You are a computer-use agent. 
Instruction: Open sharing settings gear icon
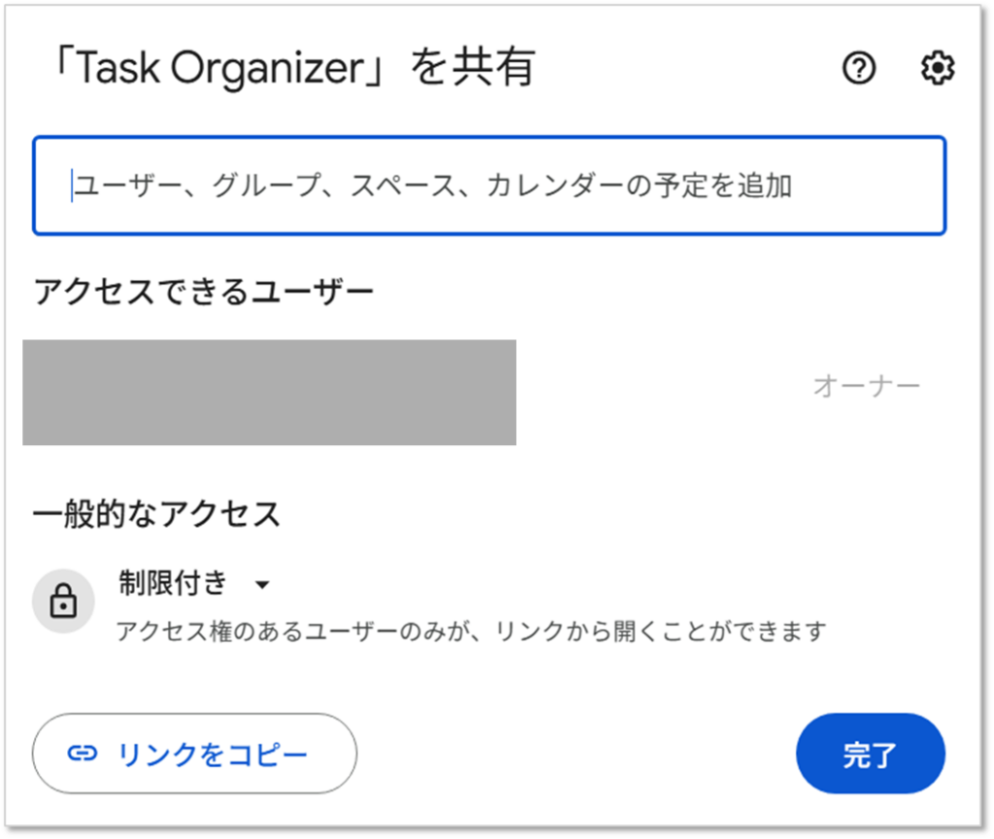[x=937, y=68]
